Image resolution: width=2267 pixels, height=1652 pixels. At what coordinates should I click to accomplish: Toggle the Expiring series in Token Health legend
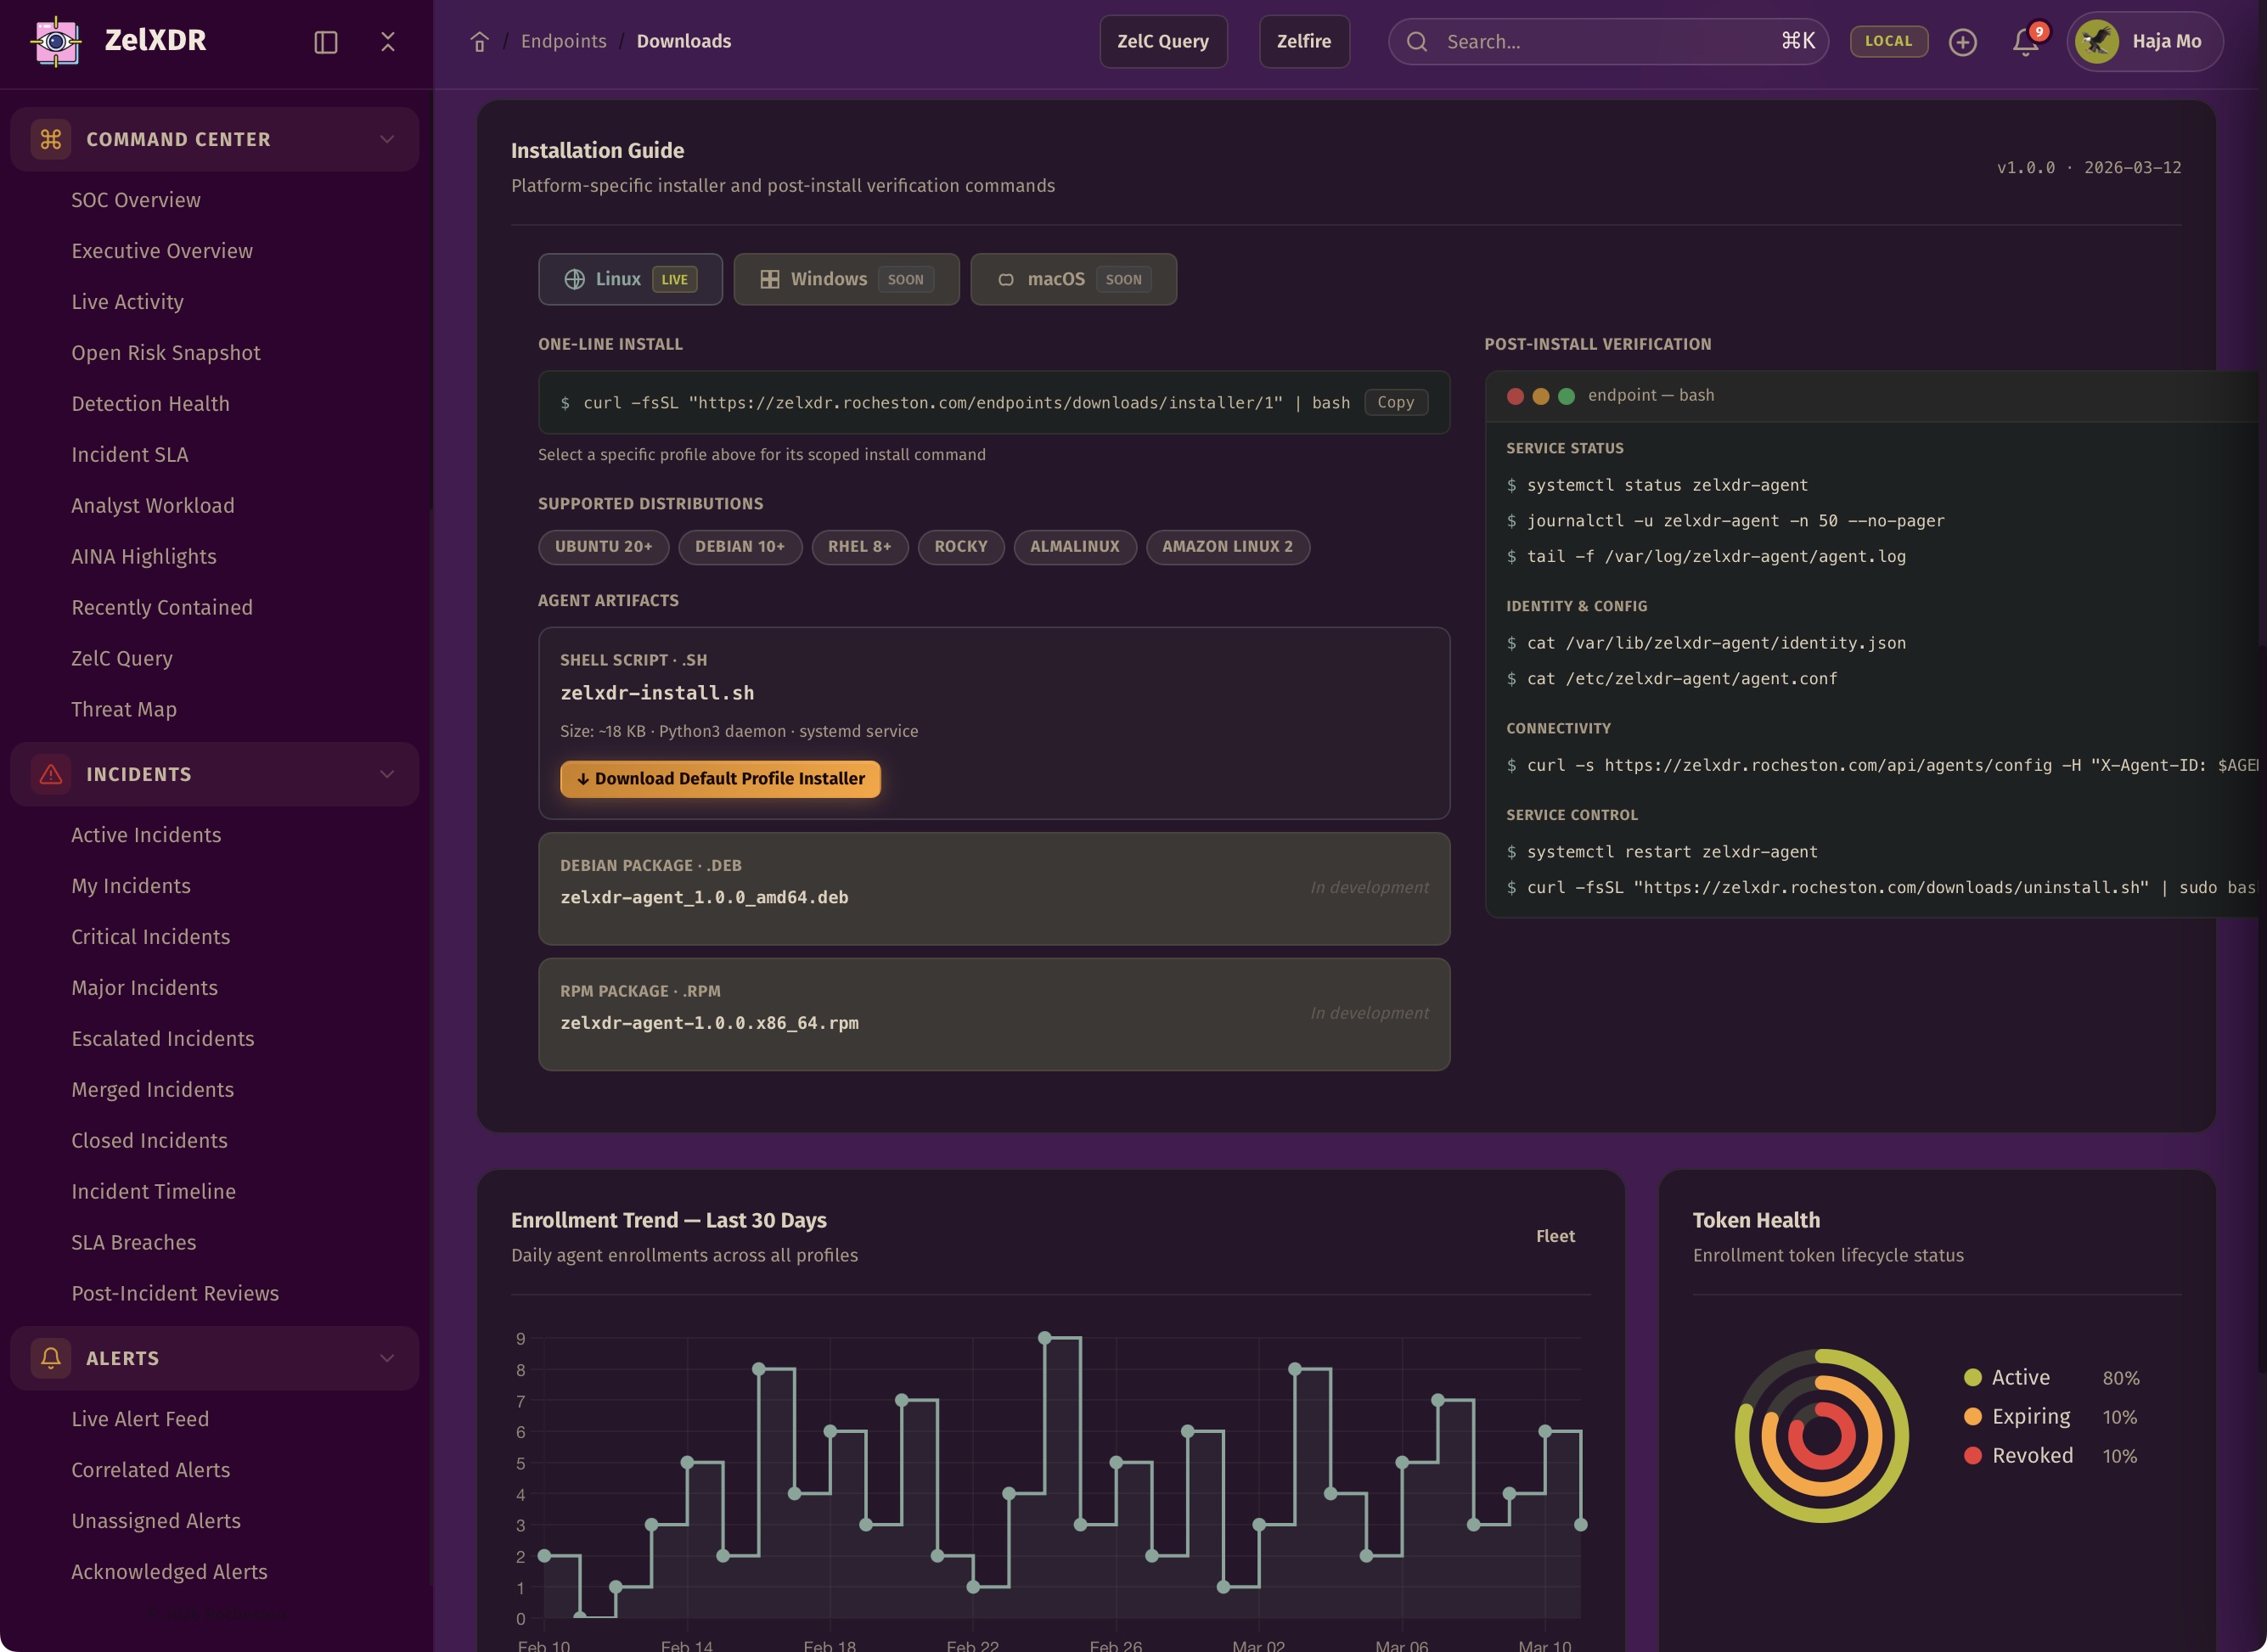coord(2029,1417)
